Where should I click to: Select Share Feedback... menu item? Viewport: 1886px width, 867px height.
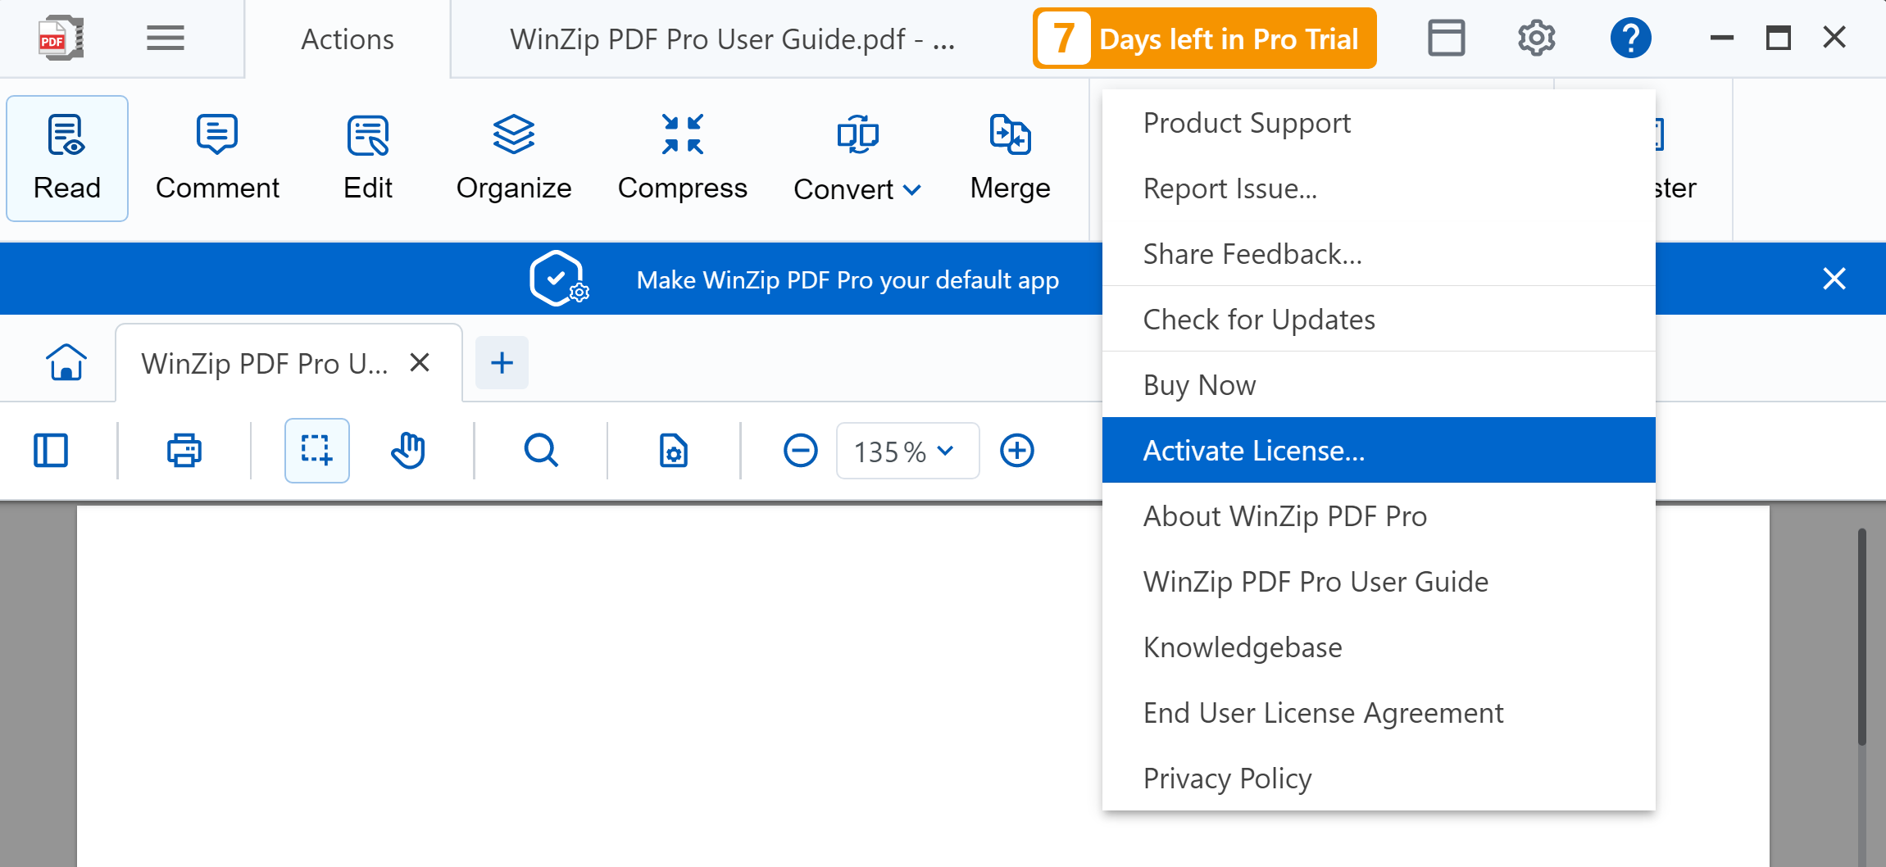[1379, 254]
